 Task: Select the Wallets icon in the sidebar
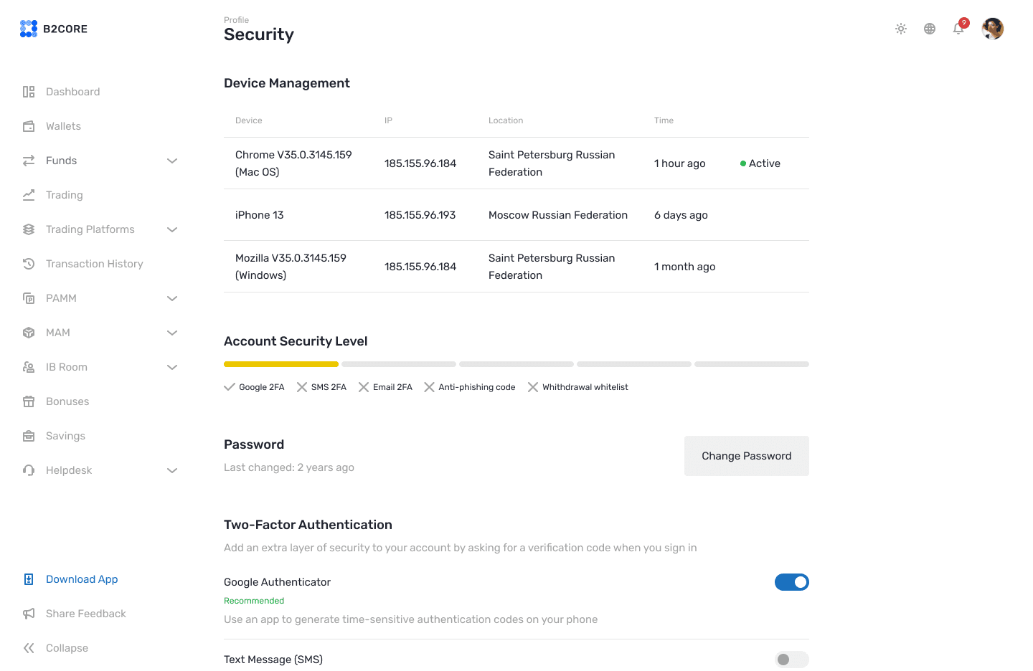pos(28,125)
